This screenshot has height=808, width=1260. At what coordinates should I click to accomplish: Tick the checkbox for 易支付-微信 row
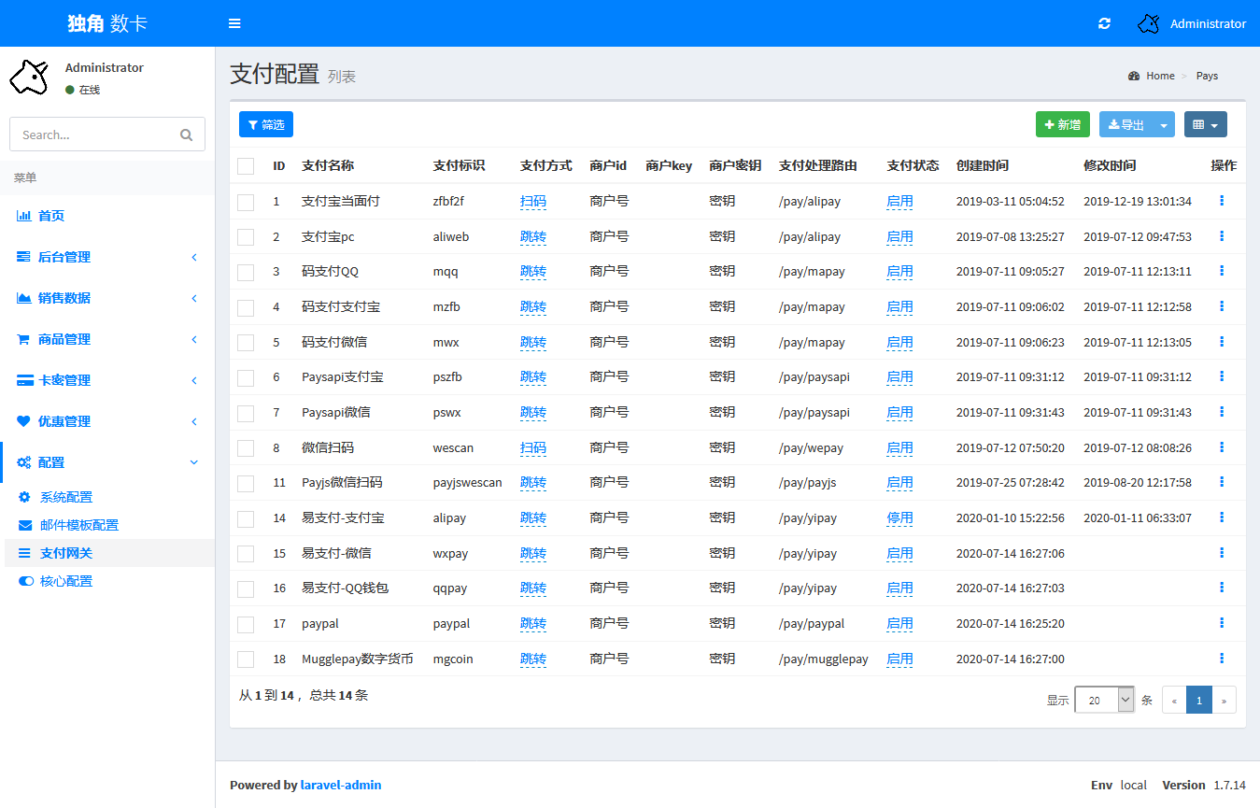click(246, 554)
